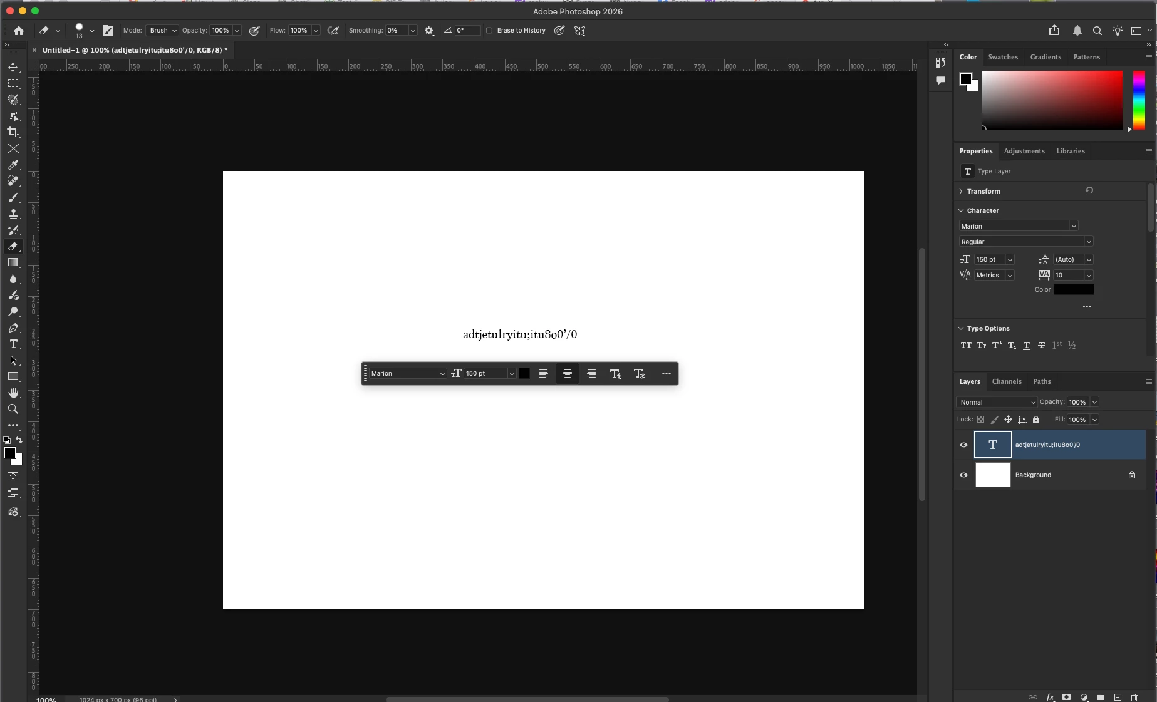1157x702 pixels.
Task: Toggle lock all padlock icon
Action: coord(1036,420)
